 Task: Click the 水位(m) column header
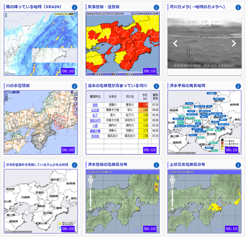tap(145, 97)
